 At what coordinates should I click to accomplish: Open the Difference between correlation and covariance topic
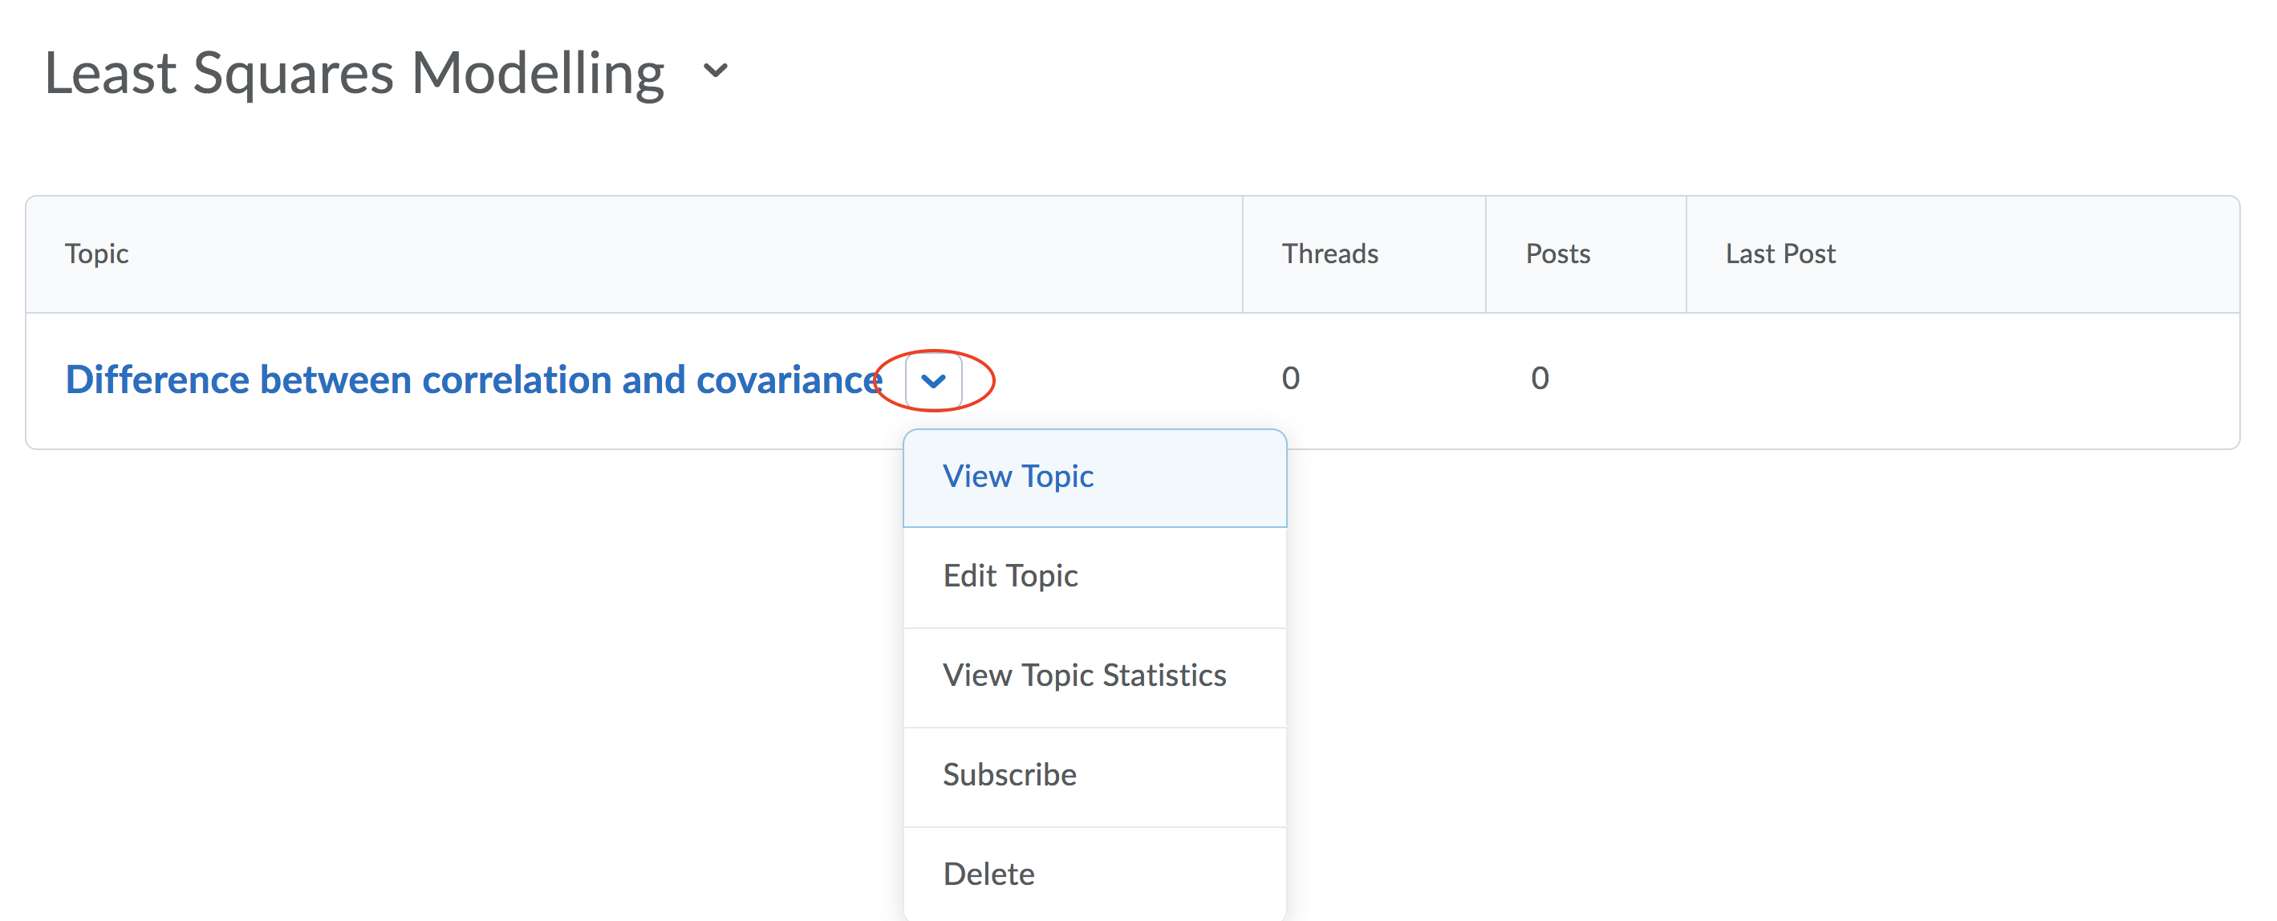coord(474,380)
